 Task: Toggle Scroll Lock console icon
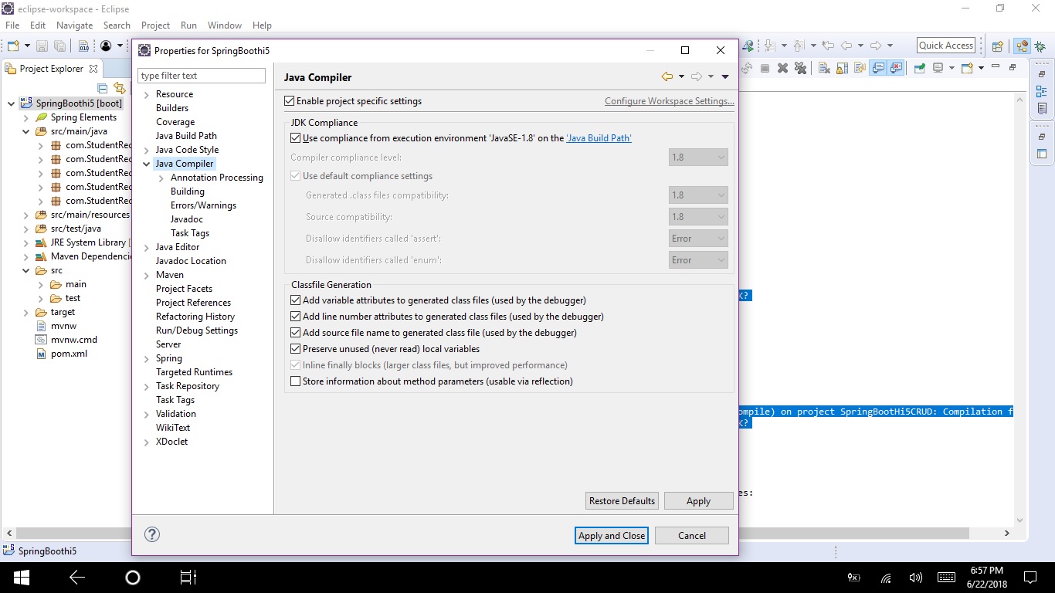point(842,68)
